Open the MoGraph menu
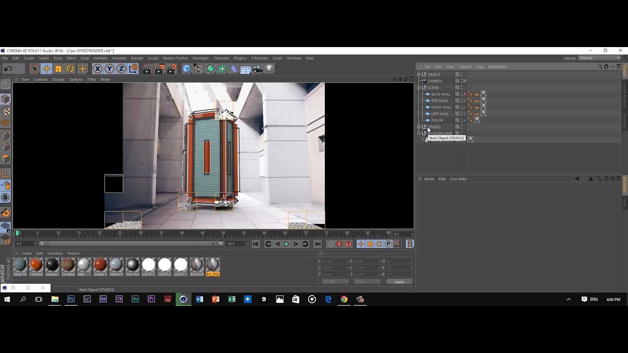This screenshot has height=353, width=628. point(201,58)
